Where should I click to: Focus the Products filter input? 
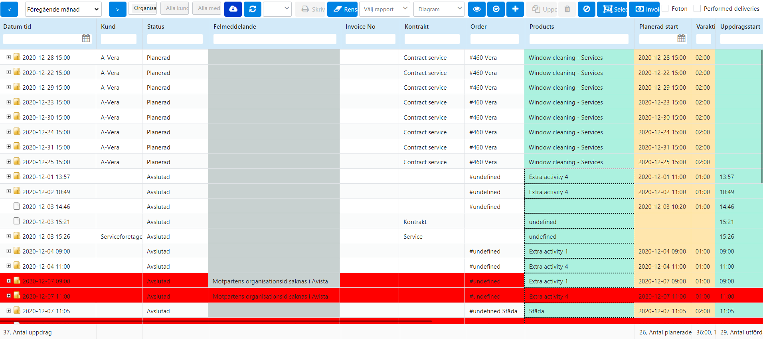(x=579, y=39)
